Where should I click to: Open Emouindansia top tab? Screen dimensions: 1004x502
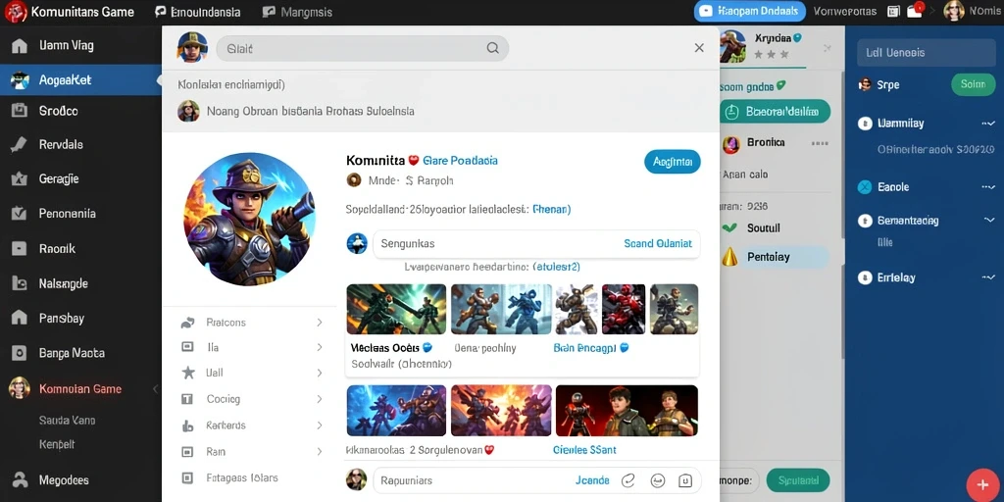[x=198, y=12]
